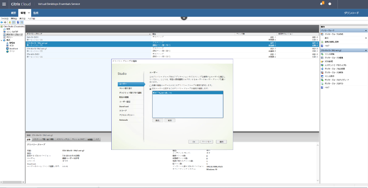Click the 検索 search icon in tree
The width and height of the screenshot is (368, 188).
(5, 29)
